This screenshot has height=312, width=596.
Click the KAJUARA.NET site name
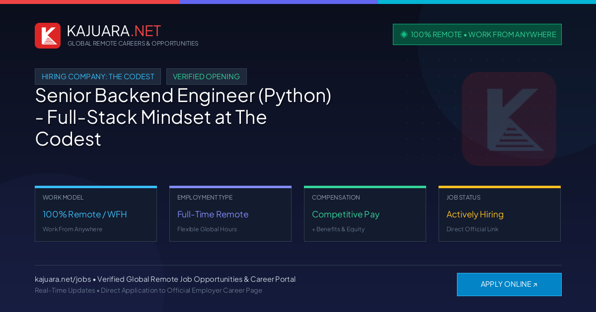coord(114,31)
